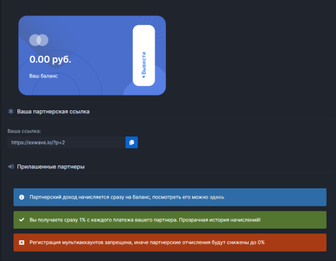Click the blue partner income notice
336x261 pixels.
(x=170, y=197)
